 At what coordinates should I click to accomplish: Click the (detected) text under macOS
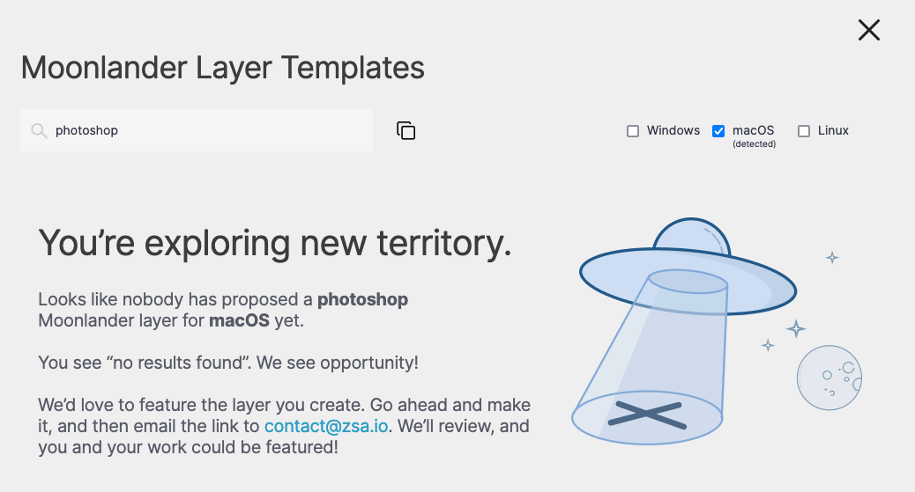754,144
